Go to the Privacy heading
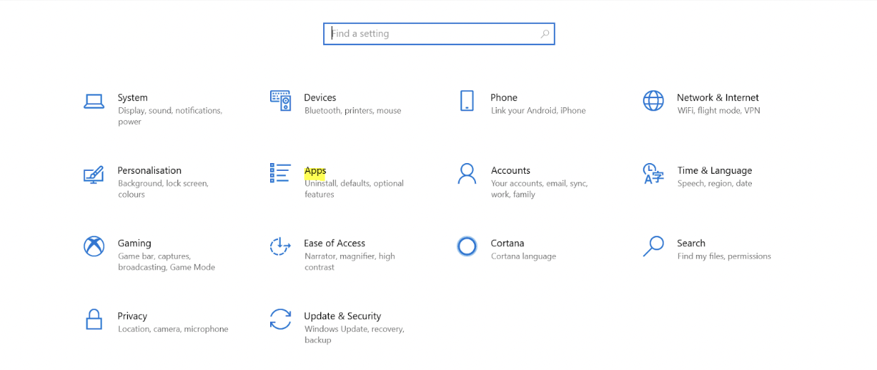 [x=132, y=316]
